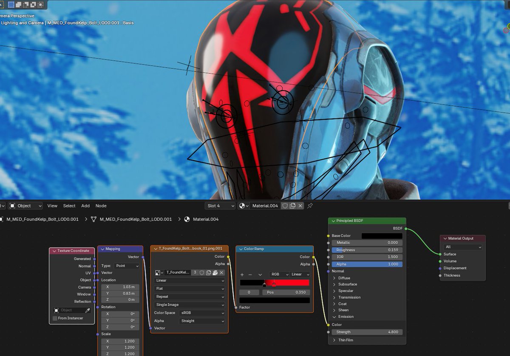Open material browse sphere icon

point(244,206)
